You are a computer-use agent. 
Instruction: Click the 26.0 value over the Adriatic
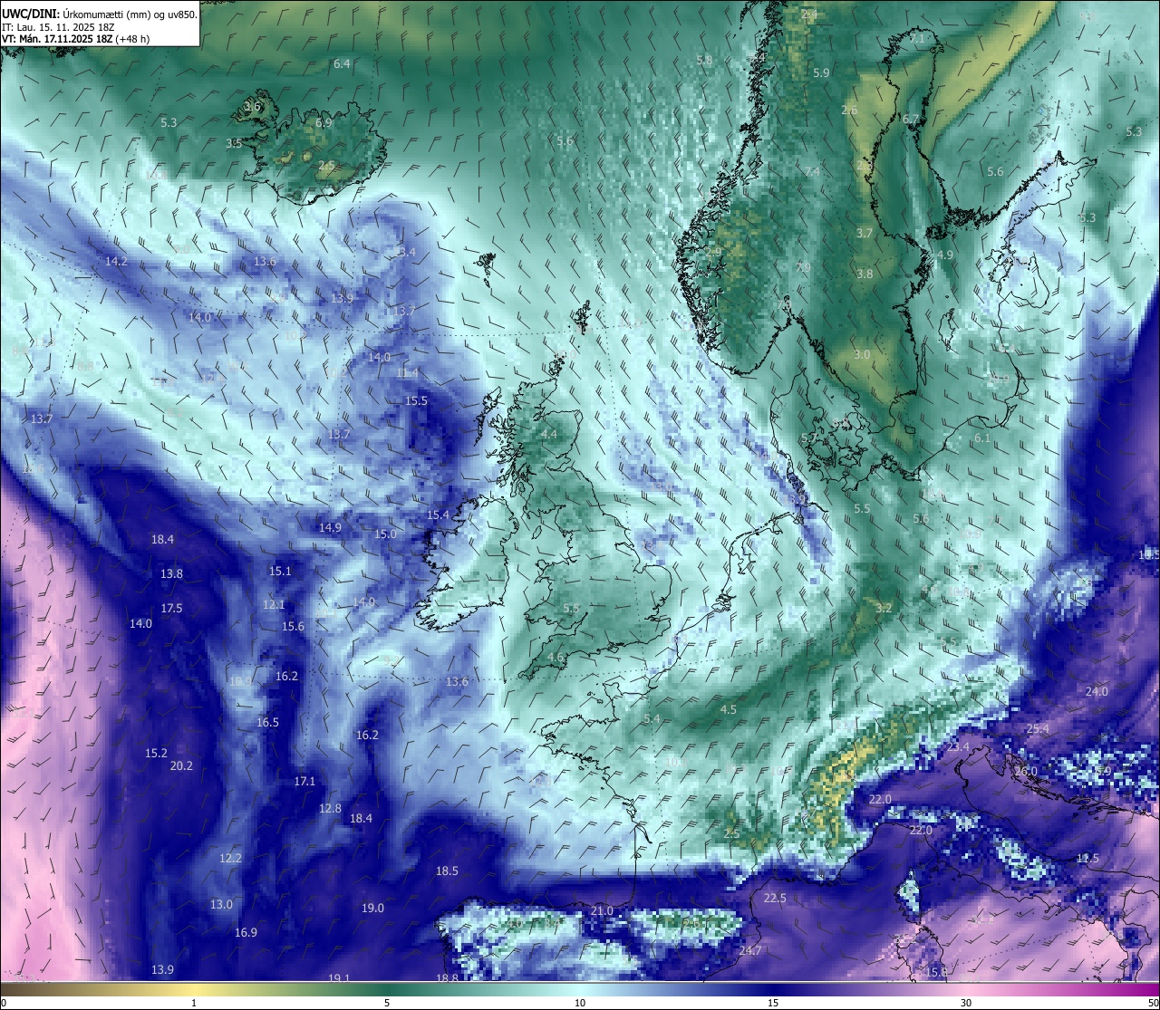(1026, 772)
